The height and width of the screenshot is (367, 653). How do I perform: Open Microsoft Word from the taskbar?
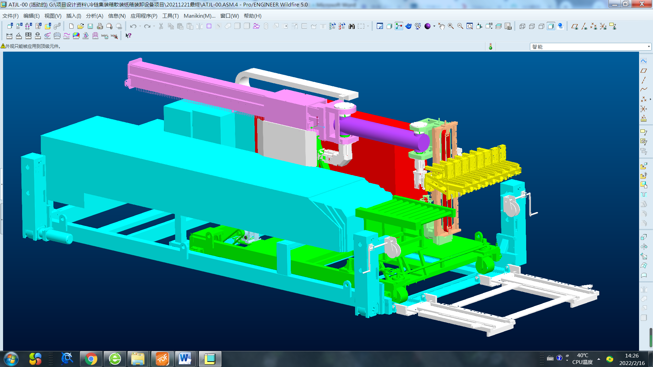pyautogui.click(x=185, y=359)
